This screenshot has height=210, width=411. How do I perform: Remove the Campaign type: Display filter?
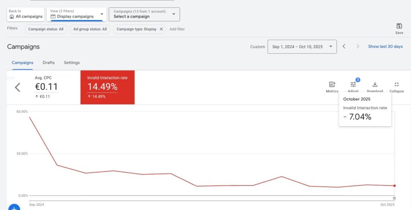pyautogui.click(x=161, y=29)
